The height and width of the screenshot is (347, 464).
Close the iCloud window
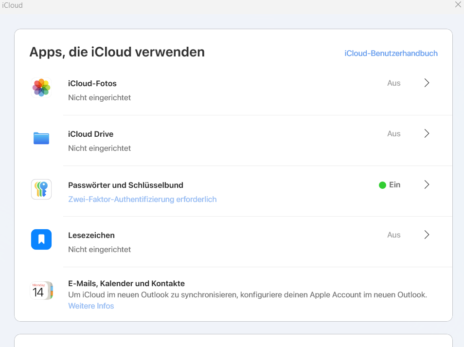(x=458, y=5)
